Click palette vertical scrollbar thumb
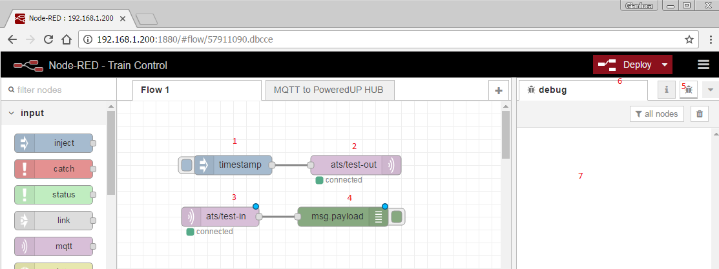Viewport: 719px width, 269px height. click(110, 154)
